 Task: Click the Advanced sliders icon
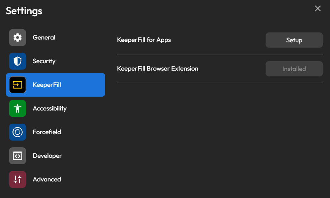pyautogui.click(x=18, y=179)
